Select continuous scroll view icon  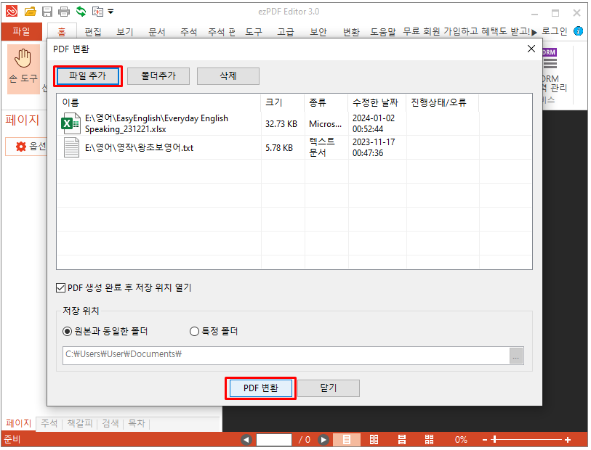click(x=402, y=439)
